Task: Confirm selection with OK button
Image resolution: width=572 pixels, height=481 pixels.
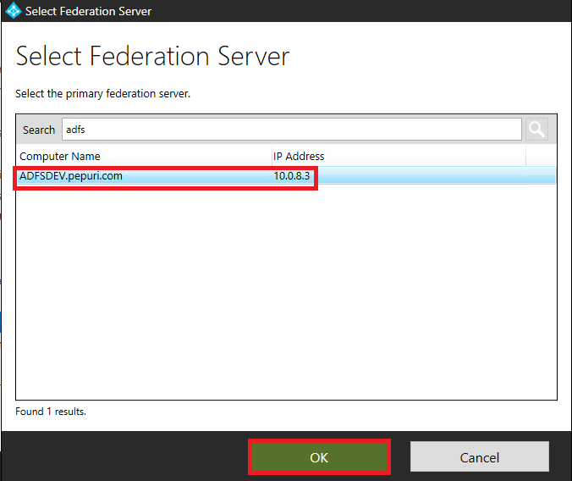Action: click(x=319, y=457)
